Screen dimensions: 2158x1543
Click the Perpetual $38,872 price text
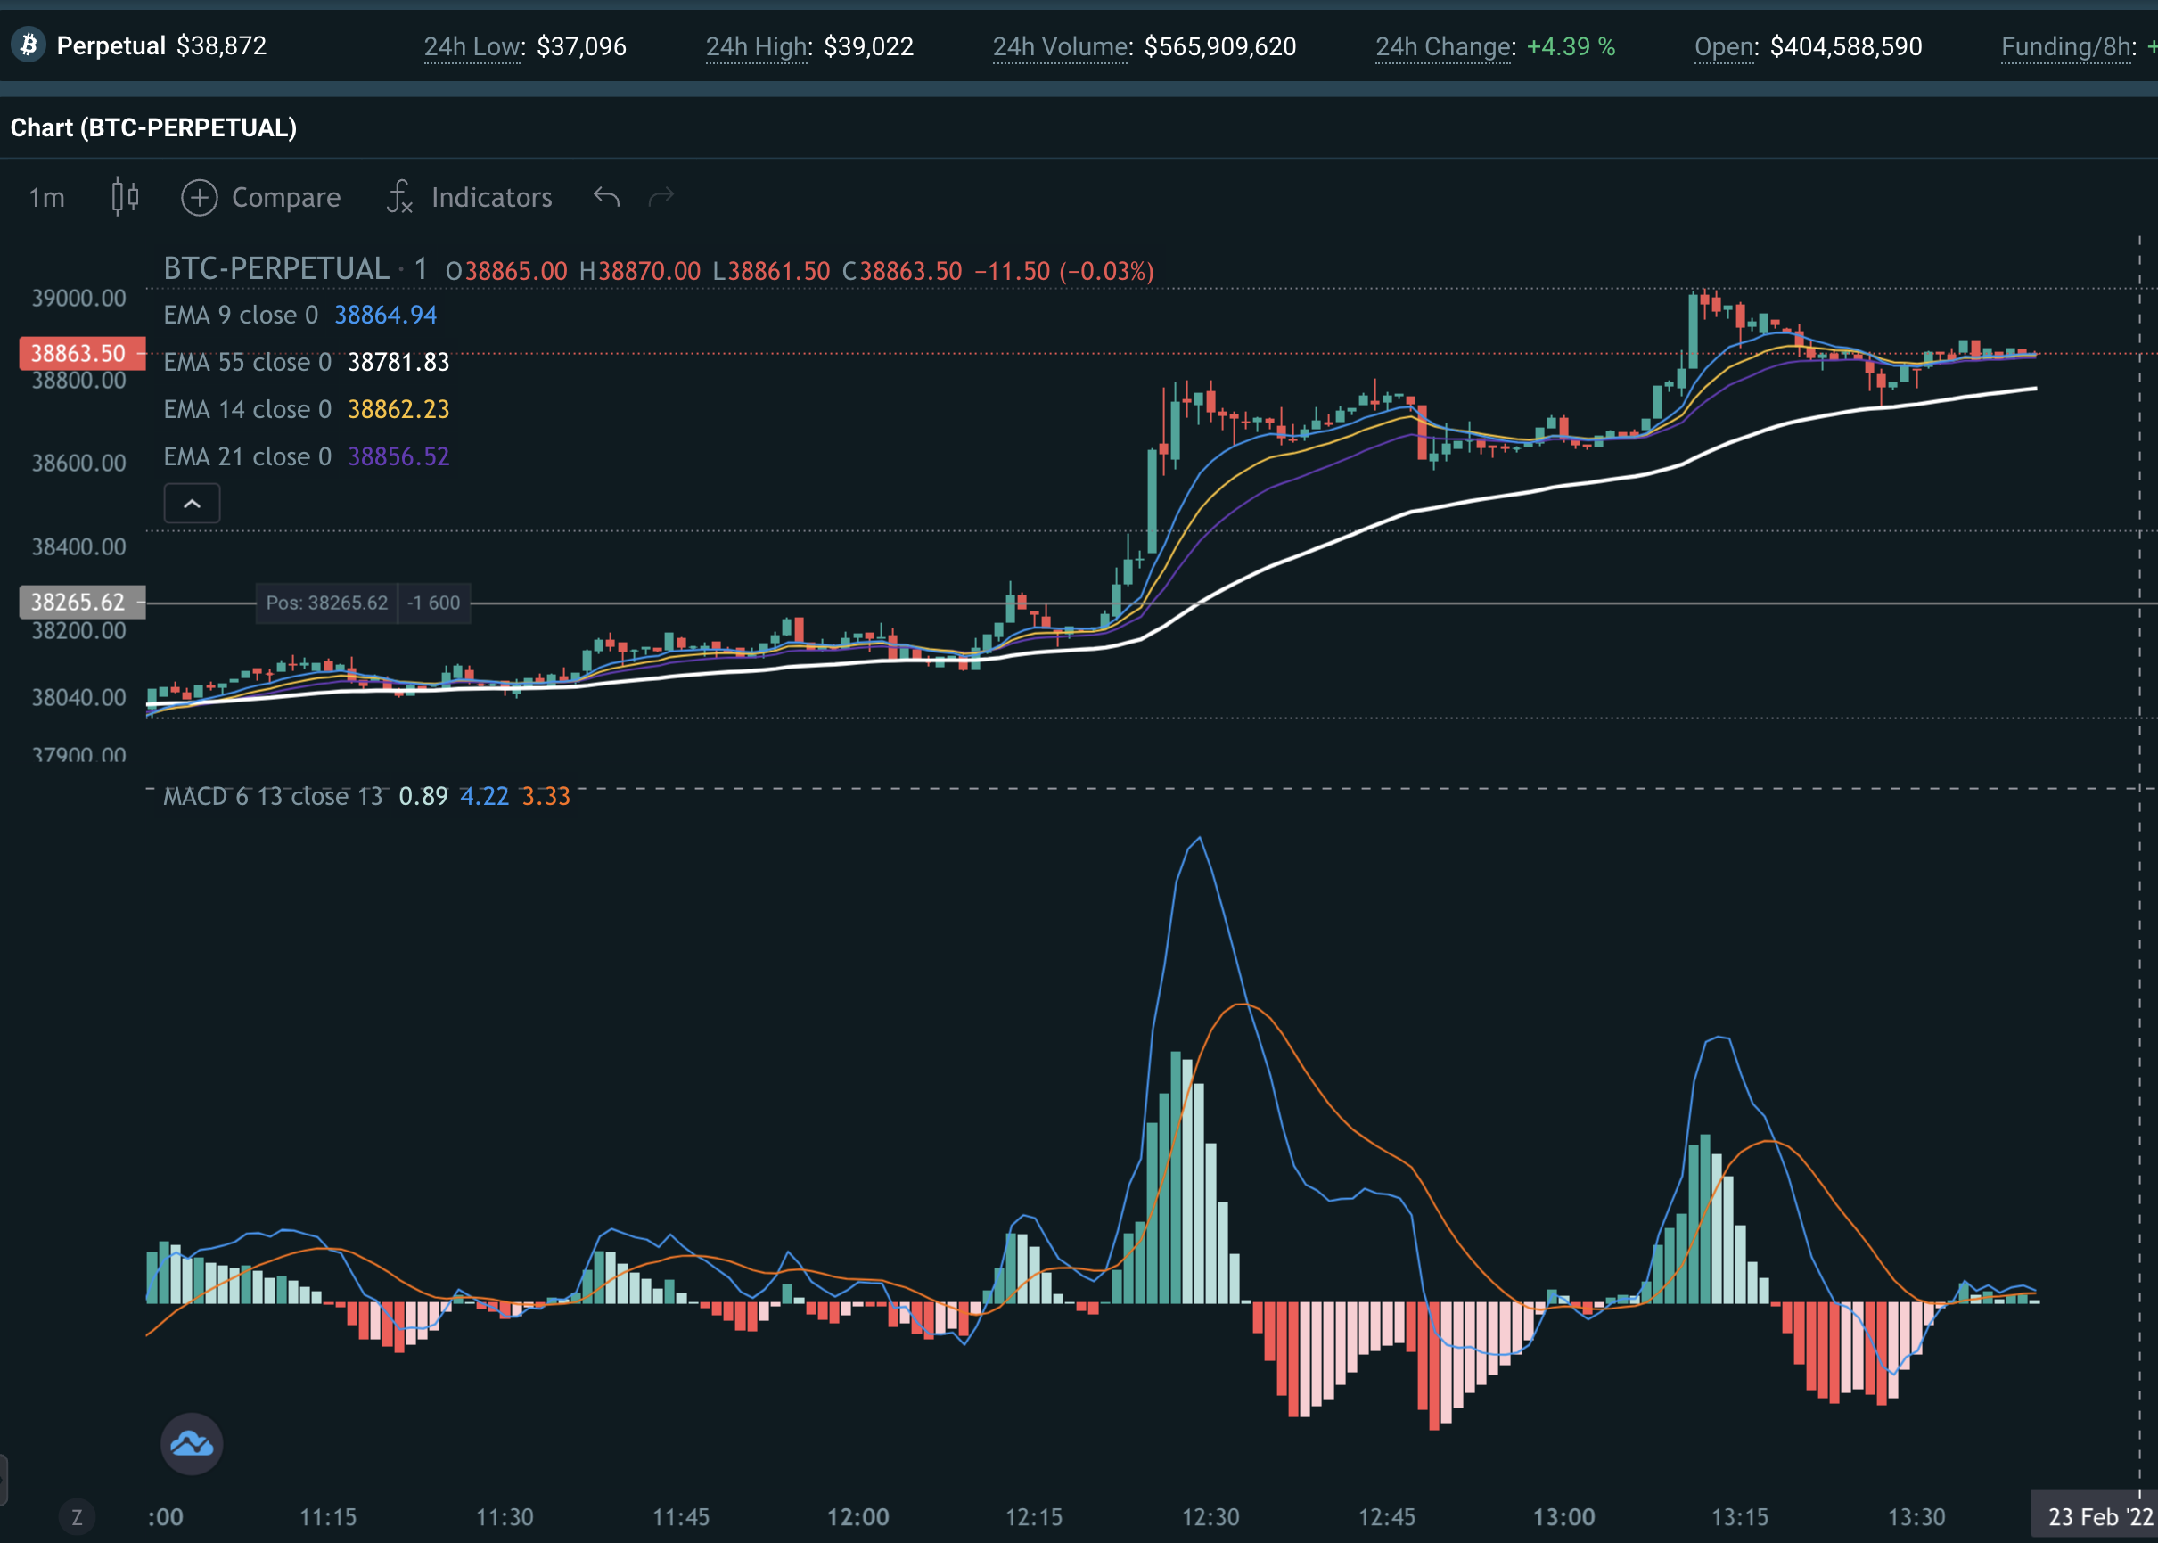(161, 45)
